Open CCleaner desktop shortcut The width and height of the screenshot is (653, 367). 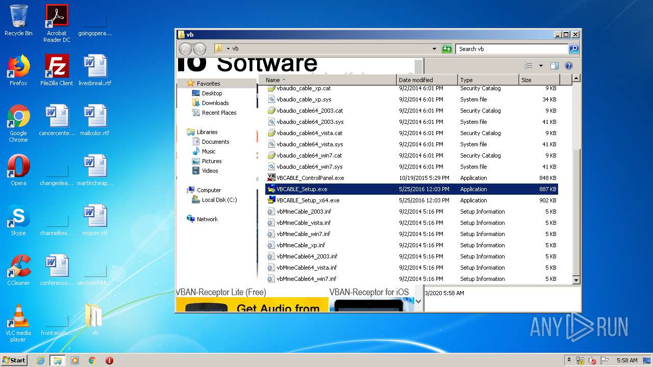click(x=18, y=270)
